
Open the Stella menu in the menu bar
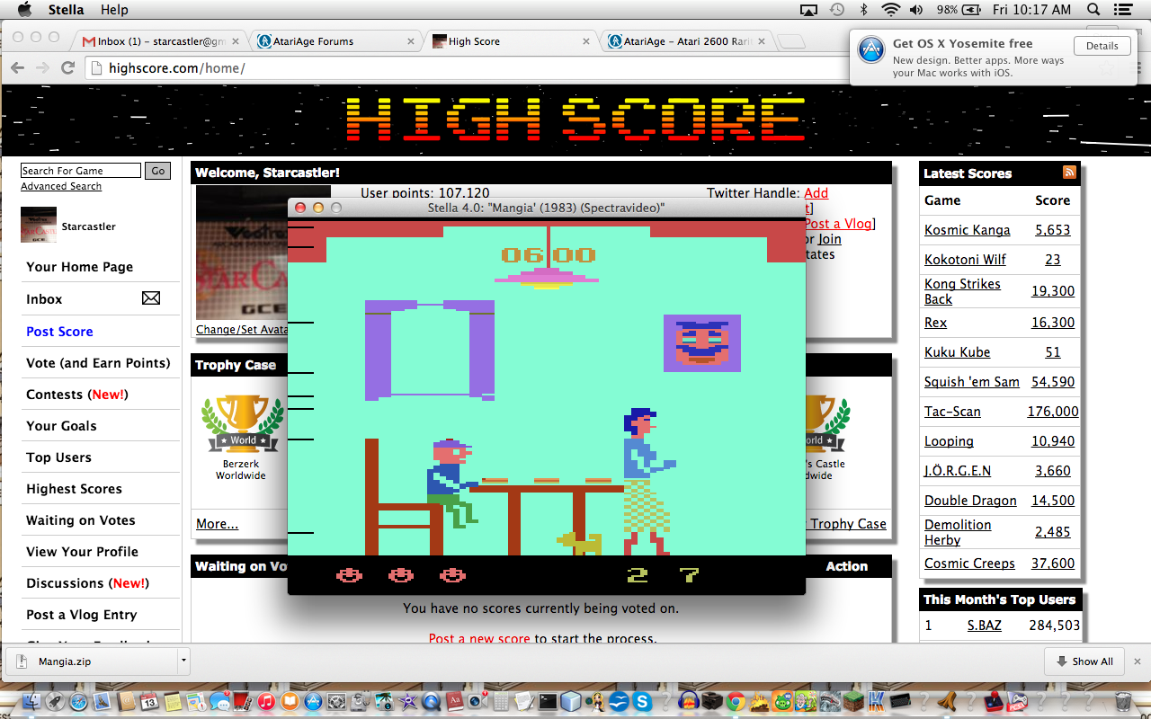[x=64, y=10]
